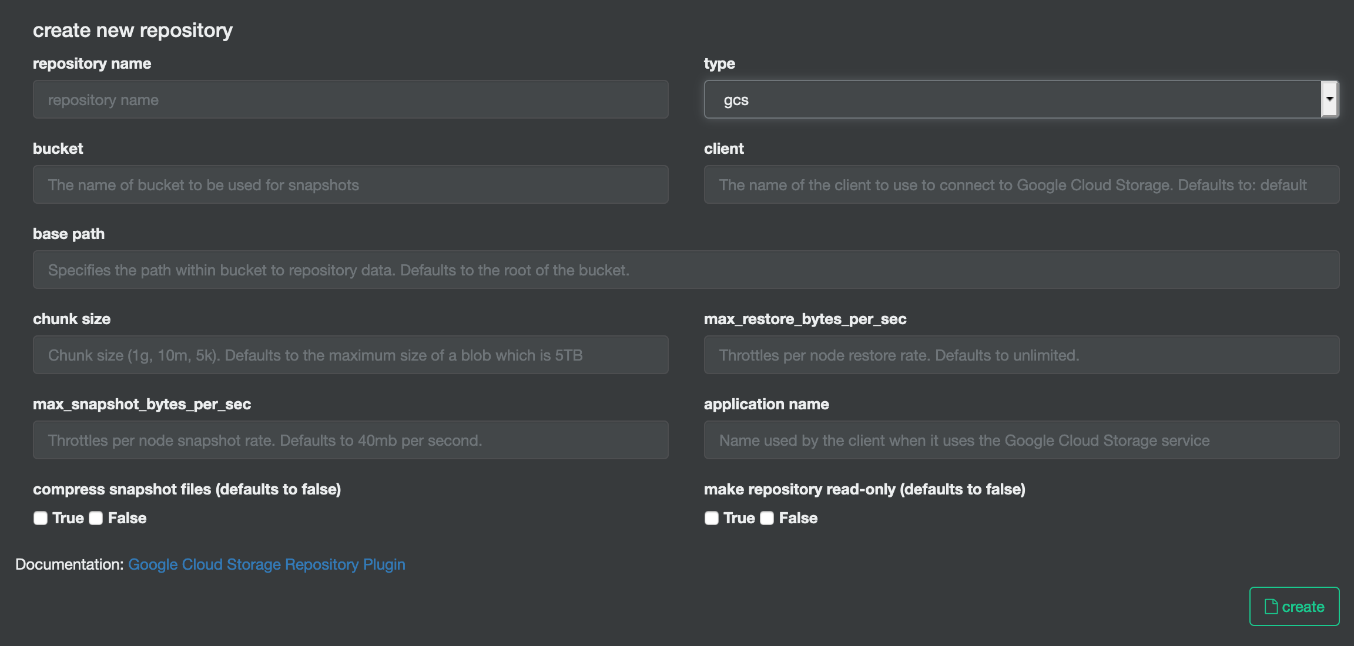Viewport: 1354px width, 646px height.
Task: Click the bucket input field
Action: (x=350, y=185)
